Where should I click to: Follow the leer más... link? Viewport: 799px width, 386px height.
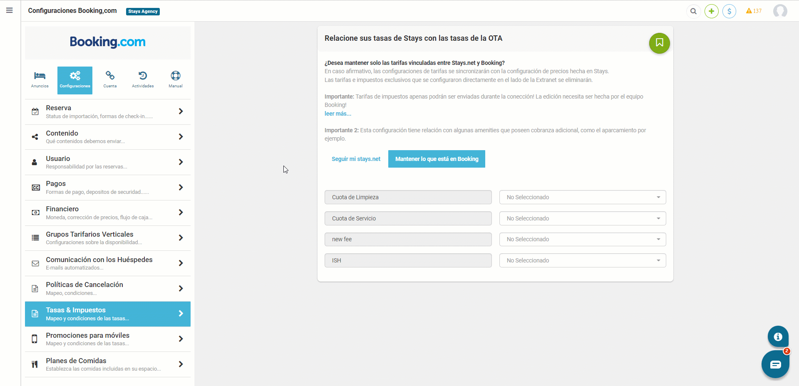338,114
